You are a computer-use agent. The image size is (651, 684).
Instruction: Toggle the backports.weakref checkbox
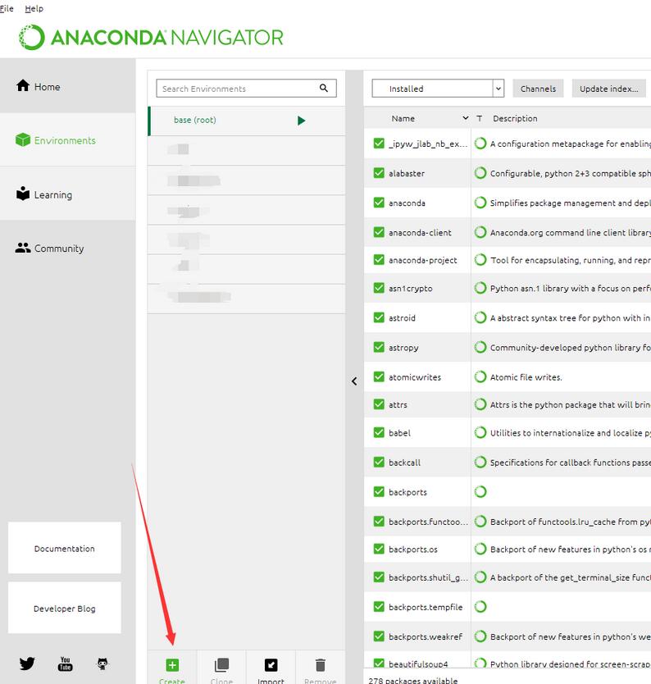(x=379, y=636)
